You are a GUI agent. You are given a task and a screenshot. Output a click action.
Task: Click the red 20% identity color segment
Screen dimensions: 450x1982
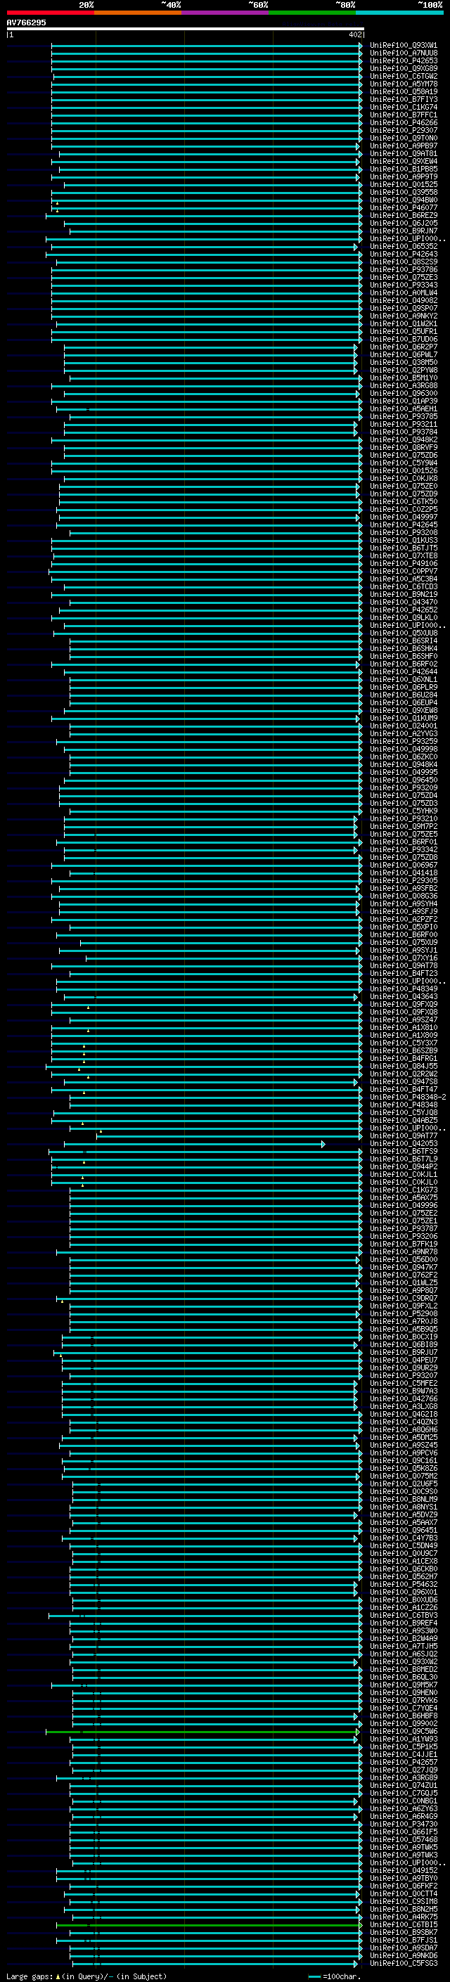50,13
